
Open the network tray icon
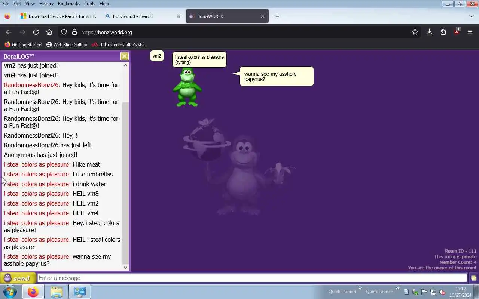point(433,292)
